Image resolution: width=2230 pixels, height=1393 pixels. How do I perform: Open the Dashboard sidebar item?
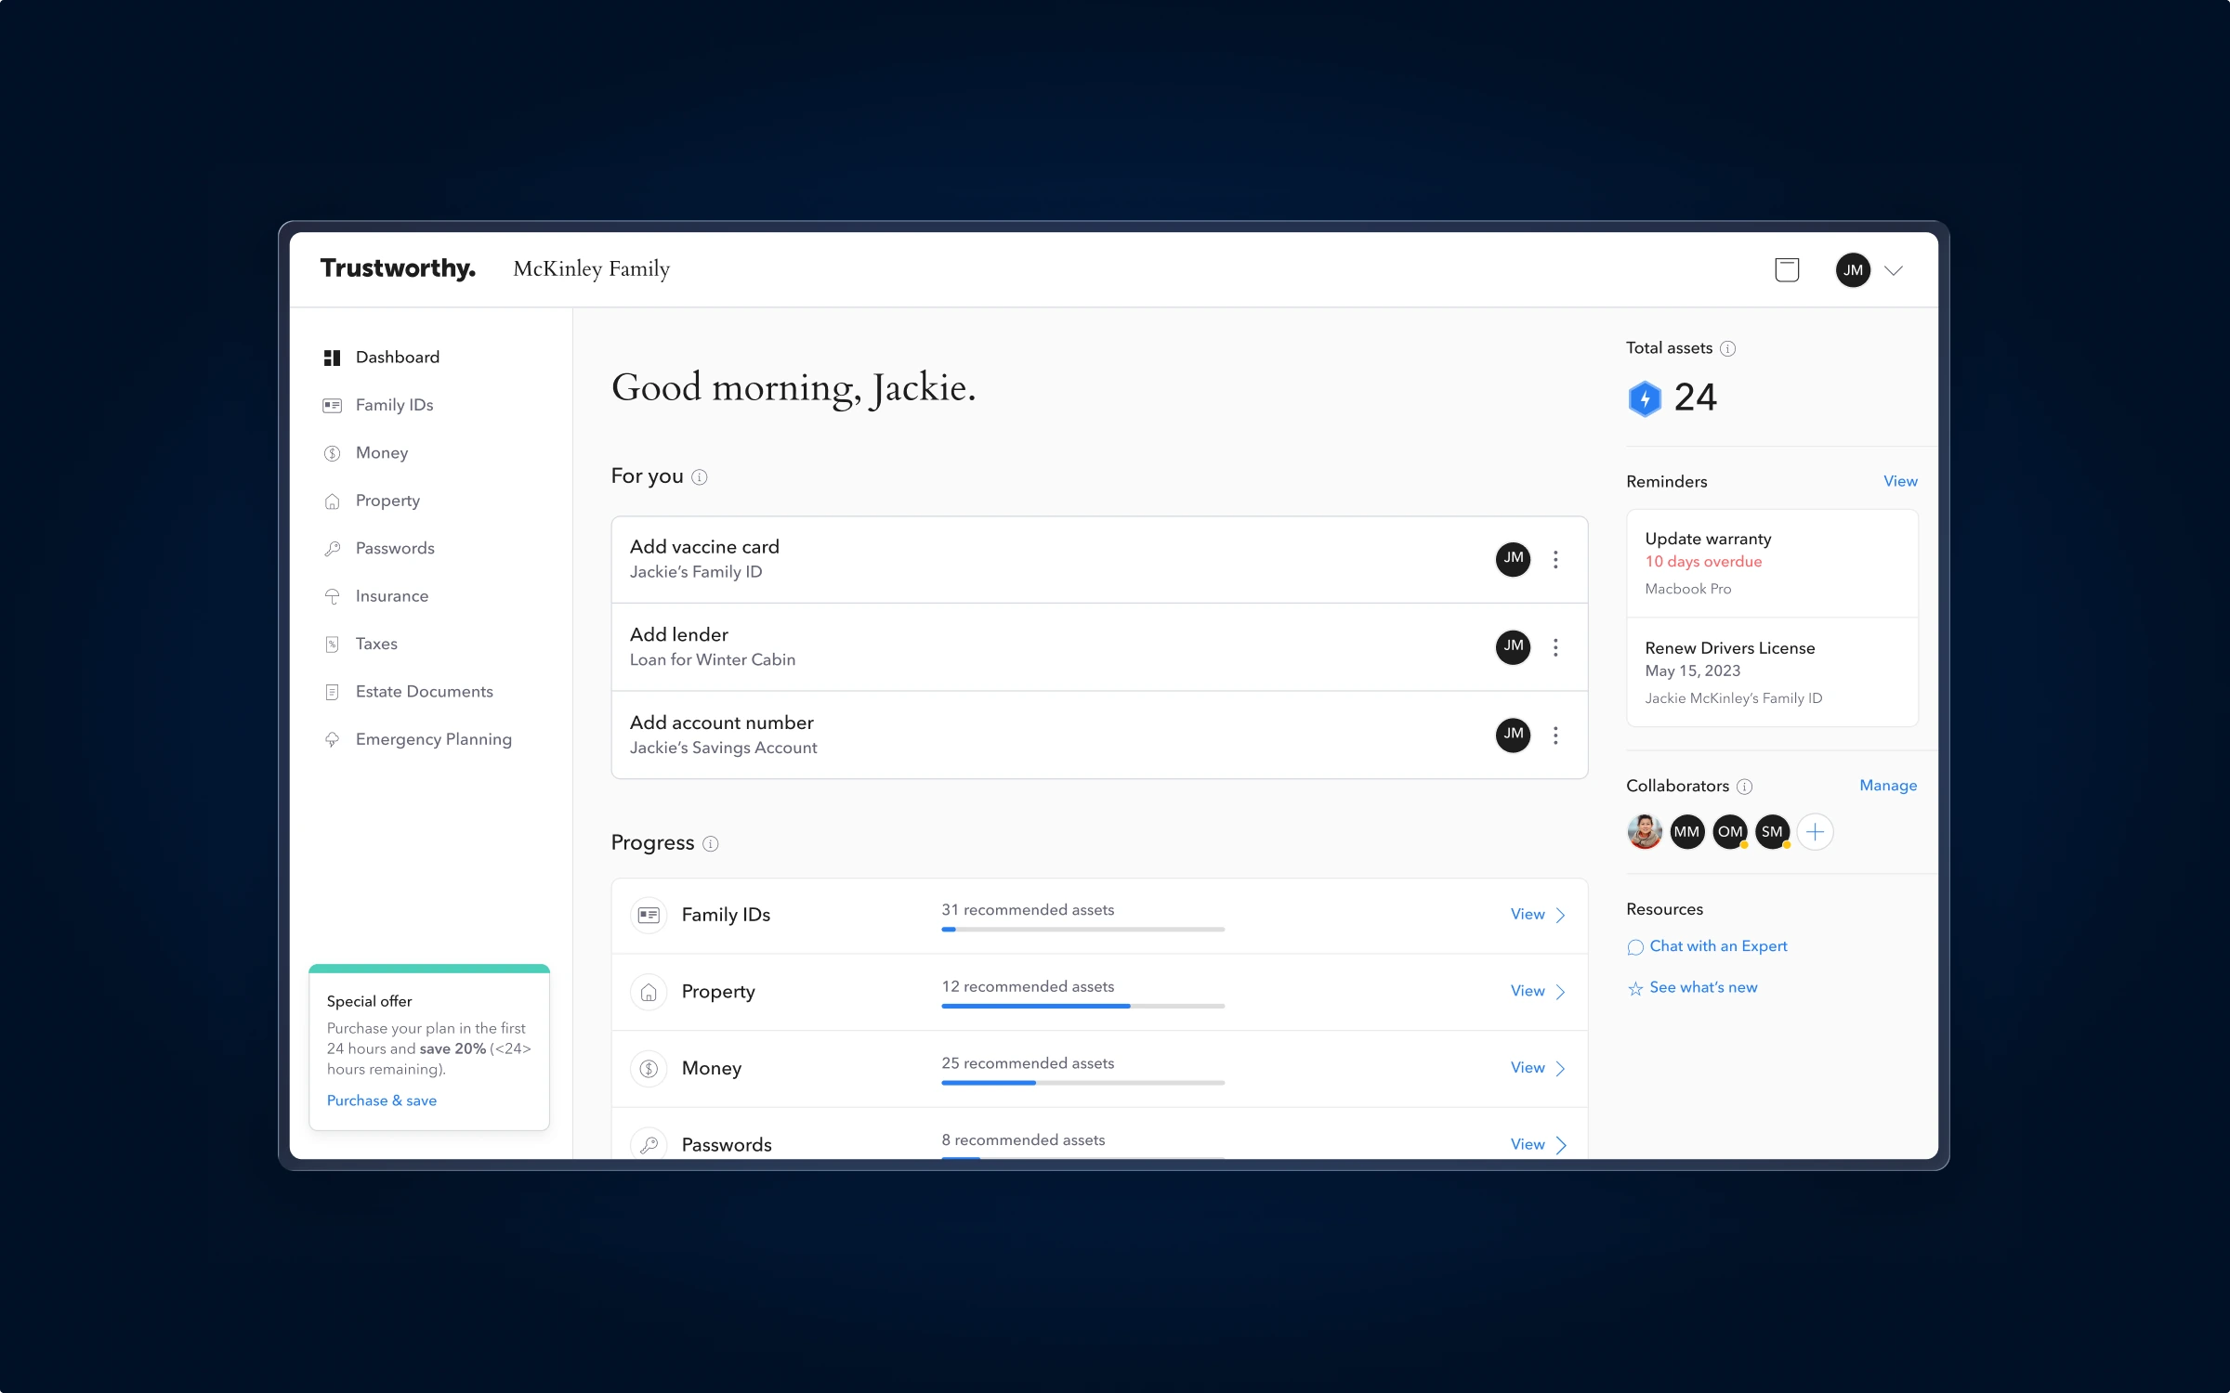pos(381,358)
